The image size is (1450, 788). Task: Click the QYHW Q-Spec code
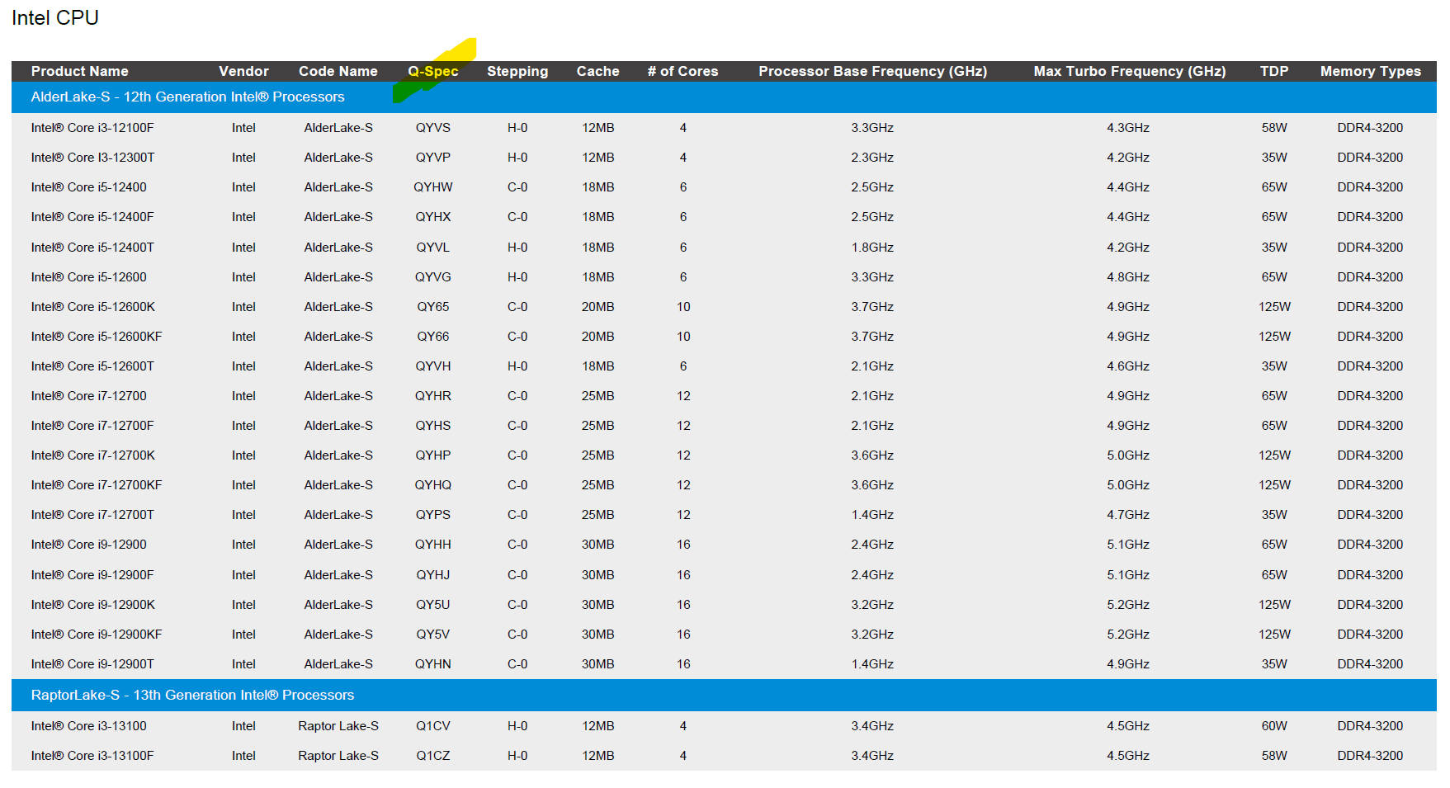432,187
